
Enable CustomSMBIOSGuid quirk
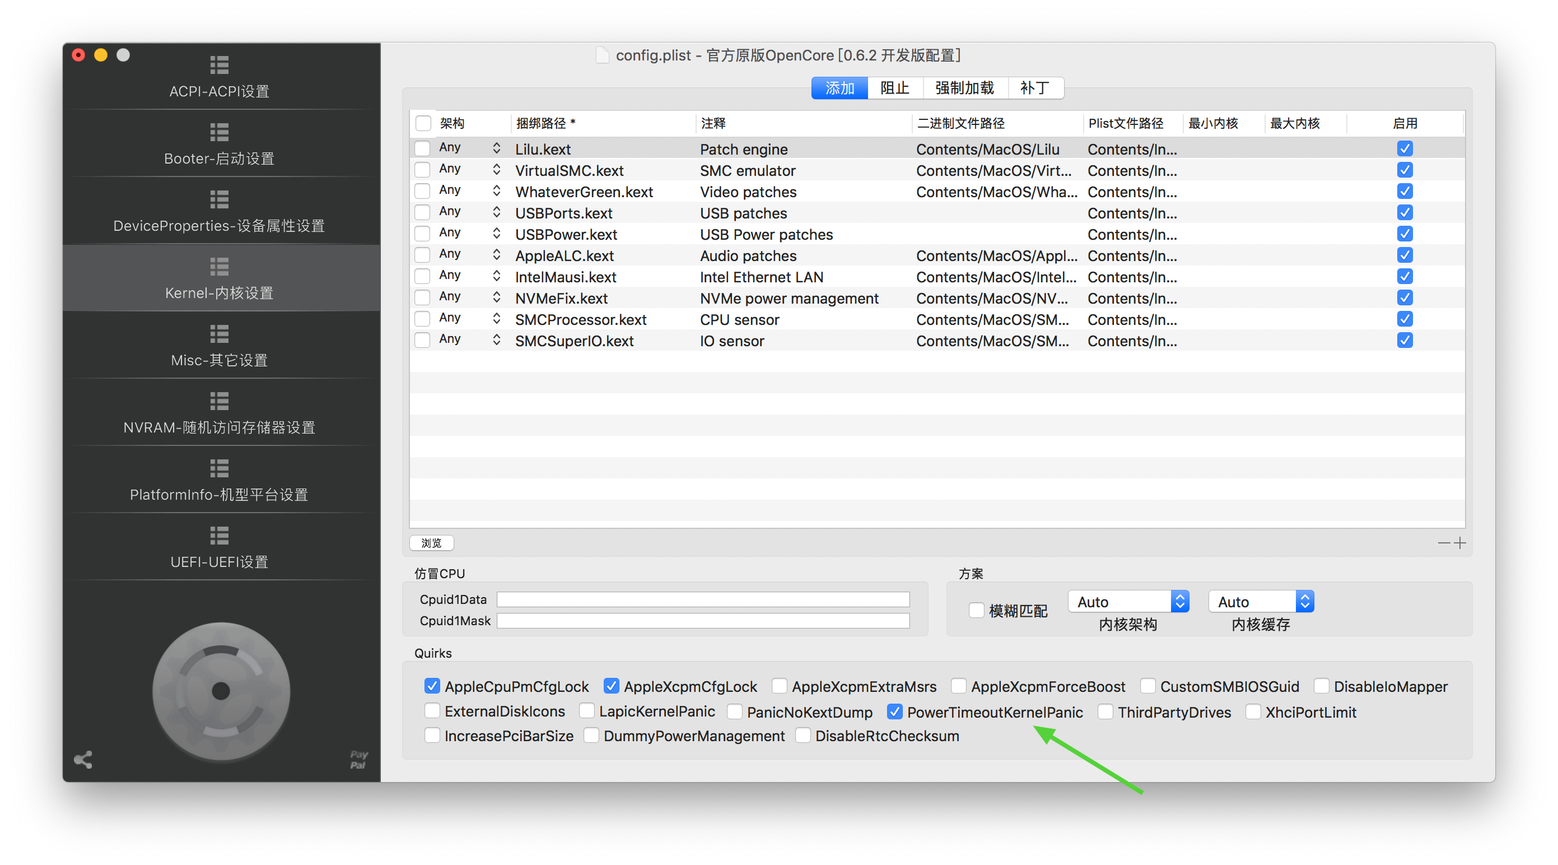pos(1147,686)
